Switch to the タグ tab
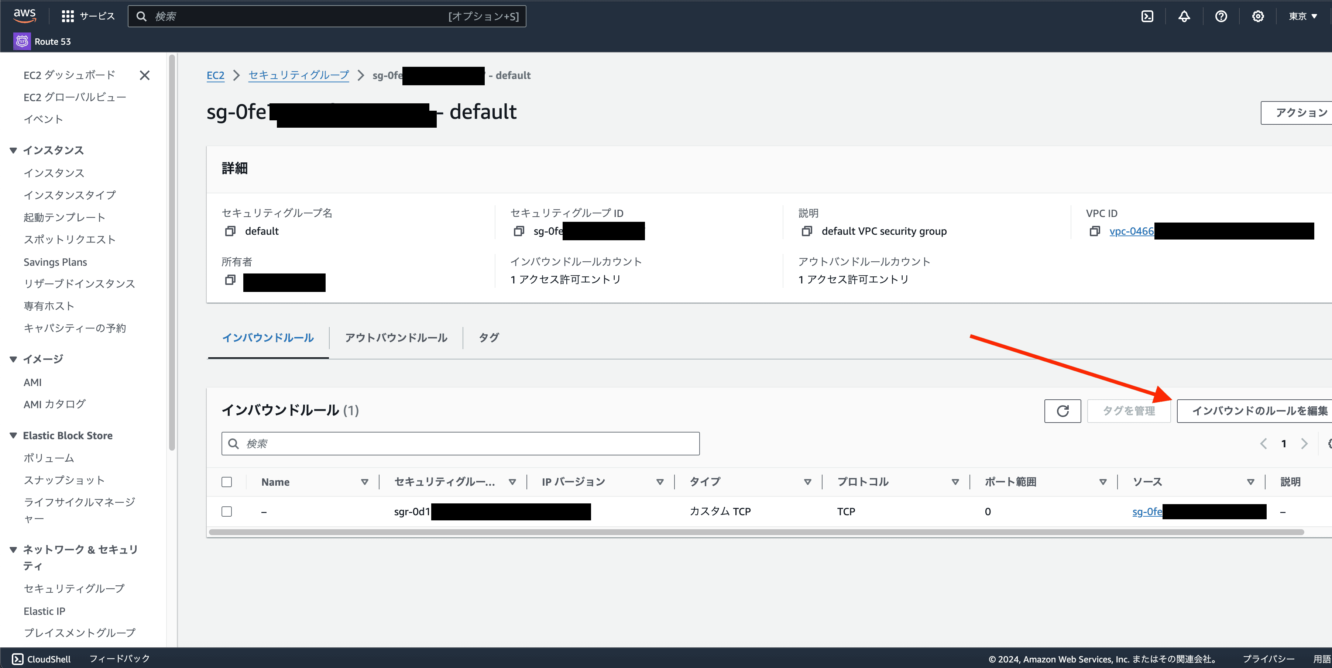This screenshot has height=668, width=1332. tap(489, 338)
